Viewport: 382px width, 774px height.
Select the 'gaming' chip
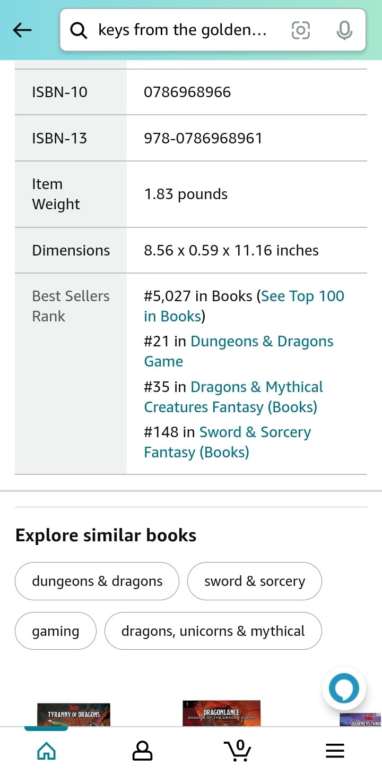pos(56,631)
